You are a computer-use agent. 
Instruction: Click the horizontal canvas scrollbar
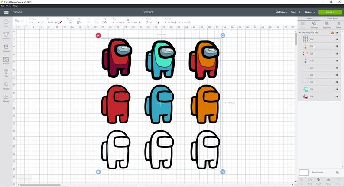(40, 184)
